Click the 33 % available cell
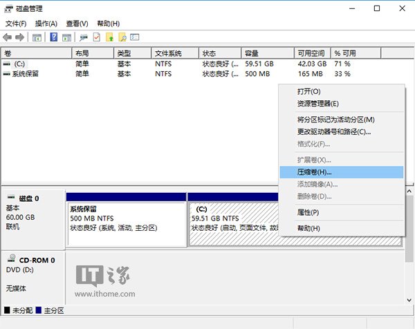The width and height of the screenshot is (415, 329). [x=342, y=74]
